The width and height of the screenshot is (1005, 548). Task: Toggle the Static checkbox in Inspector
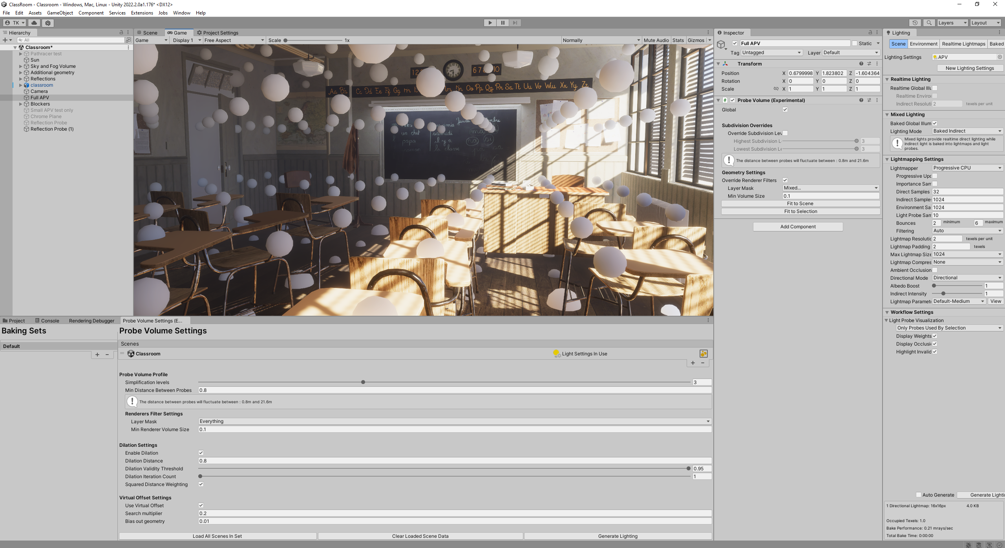click(x=855, y=44)
